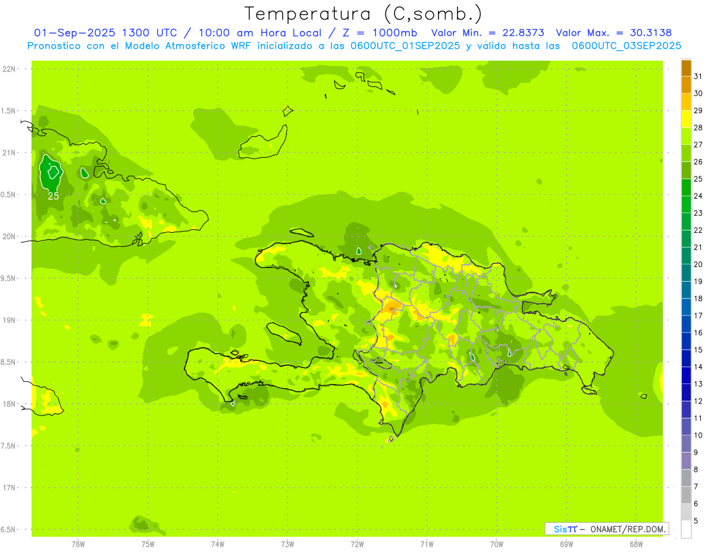This screenshot has height=552, width=714.
Task: Click the 17N latitude axis label
Action: 10,488
